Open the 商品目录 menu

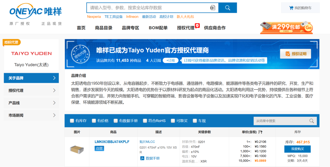[104, 28]
